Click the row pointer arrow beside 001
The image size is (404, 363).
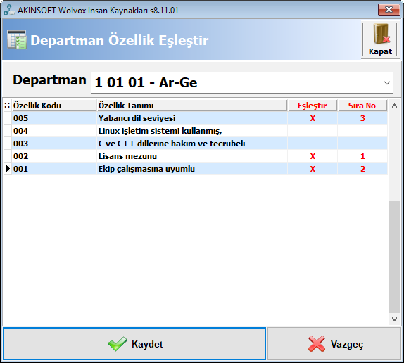point(8,169)
